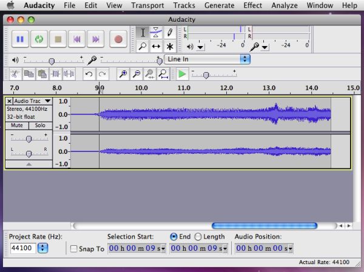Click the horizontal scrollbar thumb
Screen dimensions: 364x272
(x=265, y=225)
